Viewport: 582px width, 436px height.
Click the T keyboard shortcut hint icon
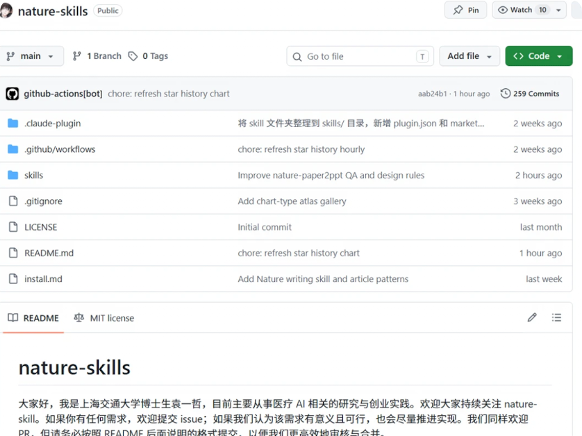tap(422, 56)
